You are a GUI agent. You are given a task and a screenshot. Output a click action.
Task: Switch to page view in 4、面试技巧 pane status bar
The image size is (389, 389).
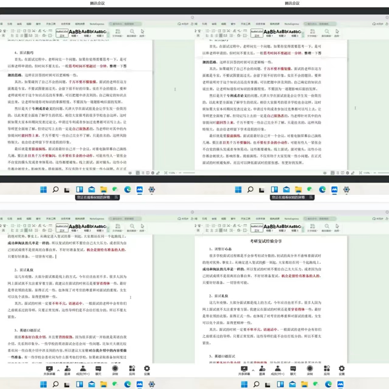138,173
